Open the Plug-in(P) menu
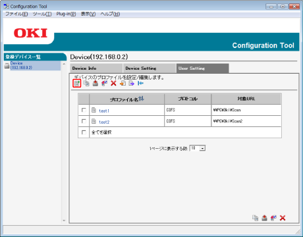The height and width of the screenshot is (237, 303). (x=66, y=14)
